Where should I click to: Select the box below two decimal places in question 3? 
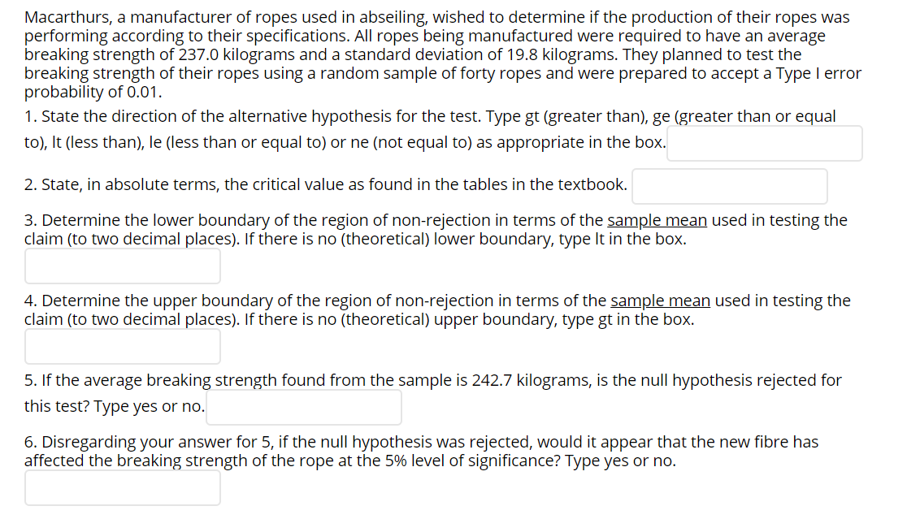pos(122,266)
